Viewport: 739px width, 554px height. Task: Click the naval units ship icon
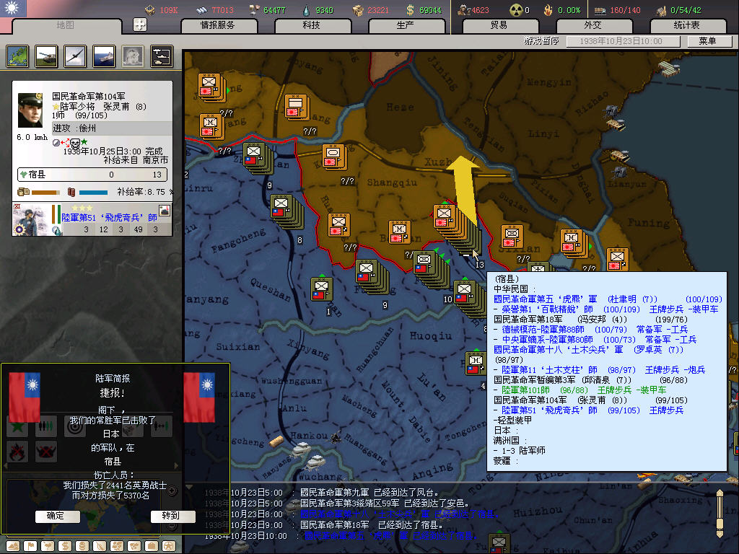click(x=103, y=56)
